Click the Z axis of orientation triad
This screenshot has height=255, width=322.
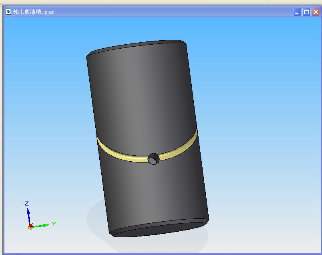(x=29, y=216)
